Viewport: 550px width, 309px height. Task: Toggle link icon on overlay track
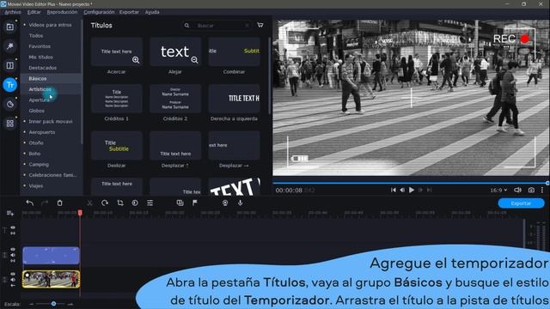click(x=13, y=261)
